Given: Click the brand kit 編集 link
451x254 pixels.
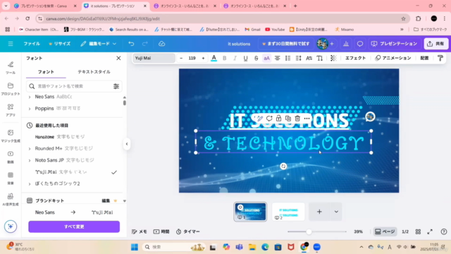Looking at the screenshot, I should [106, 200].
